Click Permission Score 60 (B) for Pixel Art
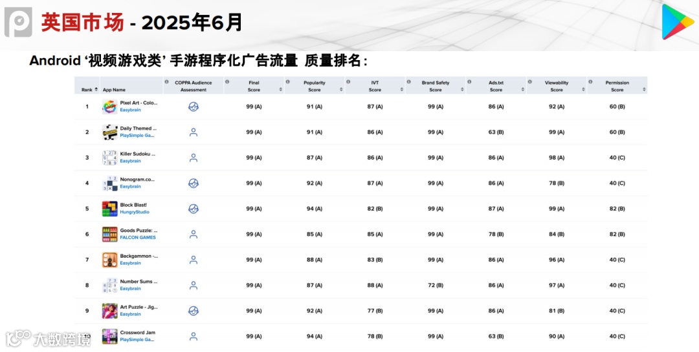The image size is (699, 352). click(x=617, y=107)
